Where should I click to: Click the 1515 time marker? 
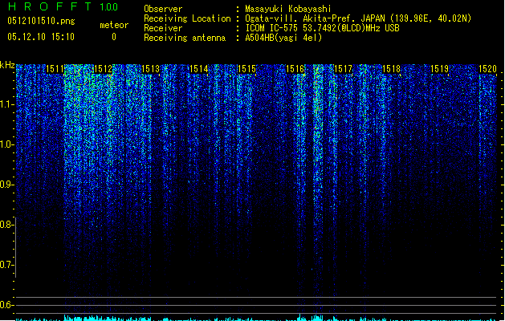(246, 69)
